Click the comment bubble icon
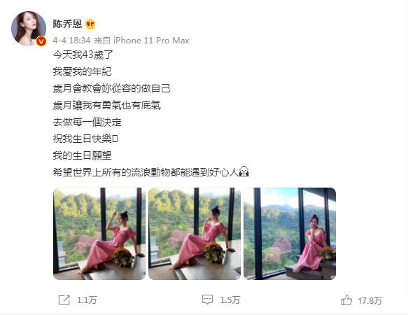 pyautogui.click(x=207, y=300)
